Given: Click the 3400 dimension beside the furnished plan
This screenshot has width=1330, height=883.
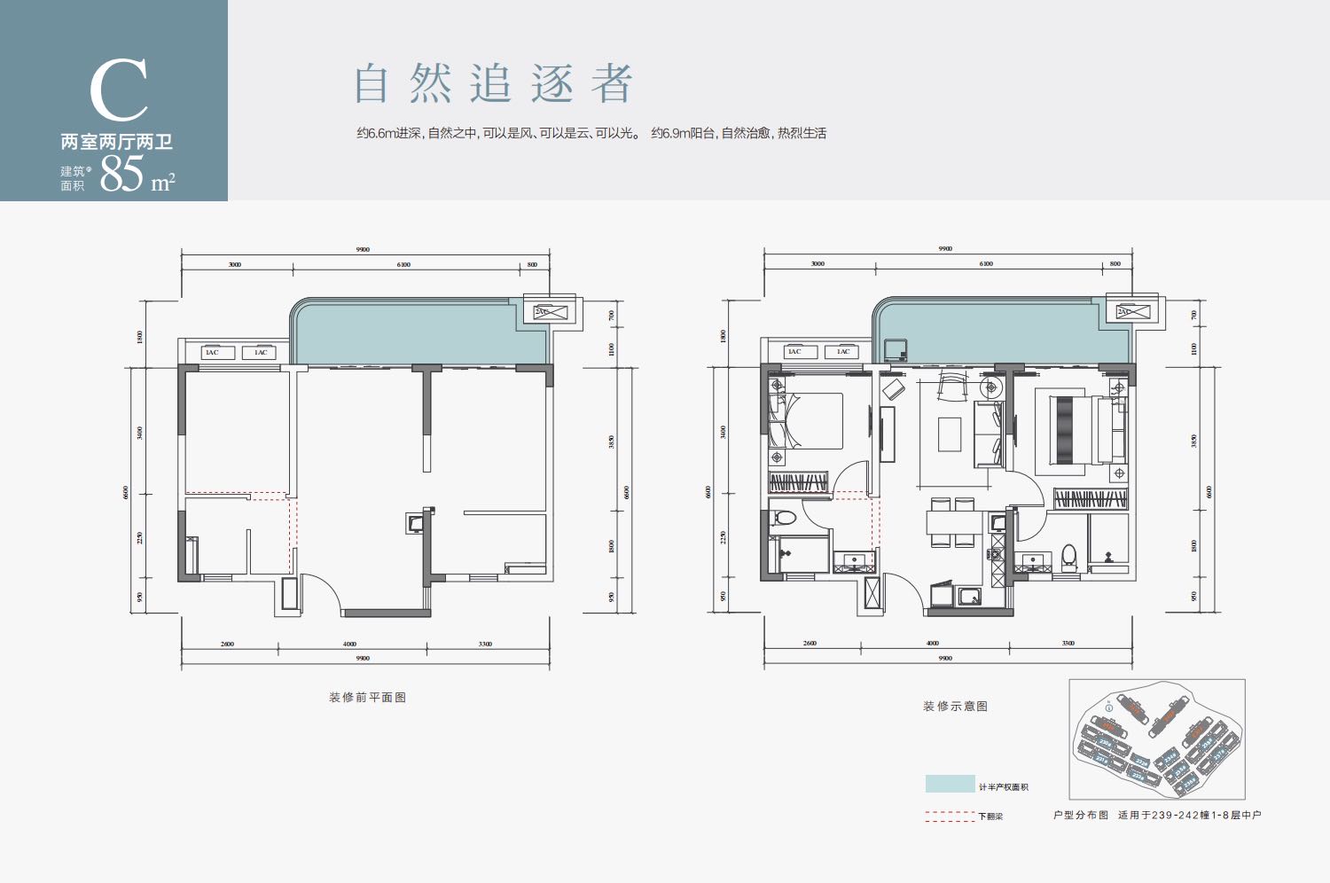Looking at the screenshot, I should coord(724,432).
